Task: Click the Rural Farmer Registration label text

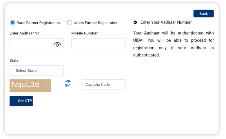Action: click(38, 23)
